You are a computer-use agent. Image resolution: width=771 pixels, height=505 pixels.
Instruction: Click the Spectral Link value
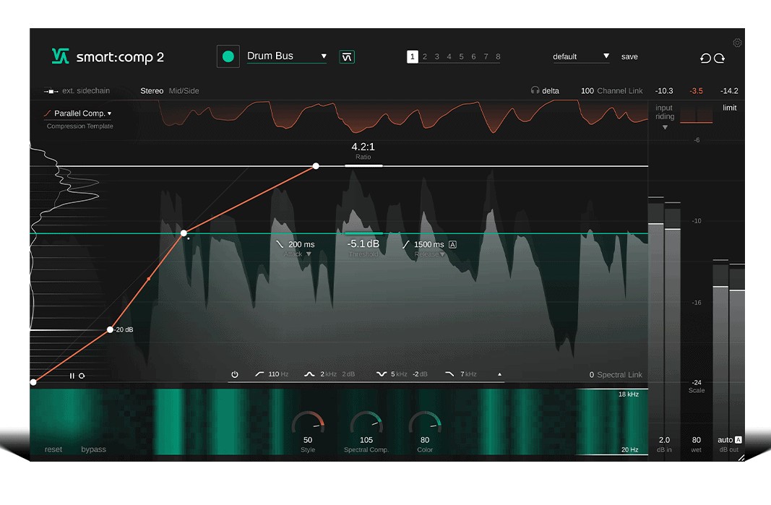[592, 375]
